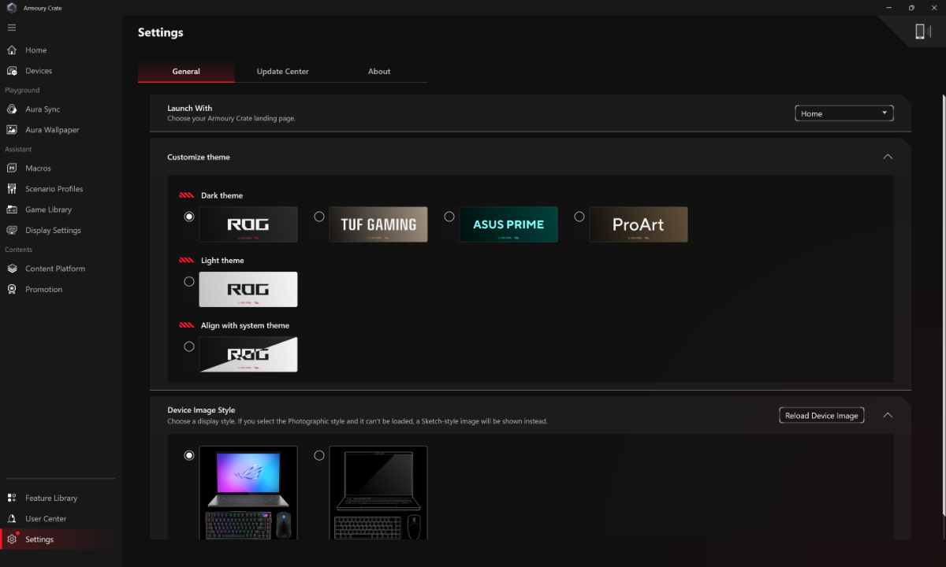
Task: Select the ROG light theme radio button
Action: pyautogui.click(x=189, y=281)
